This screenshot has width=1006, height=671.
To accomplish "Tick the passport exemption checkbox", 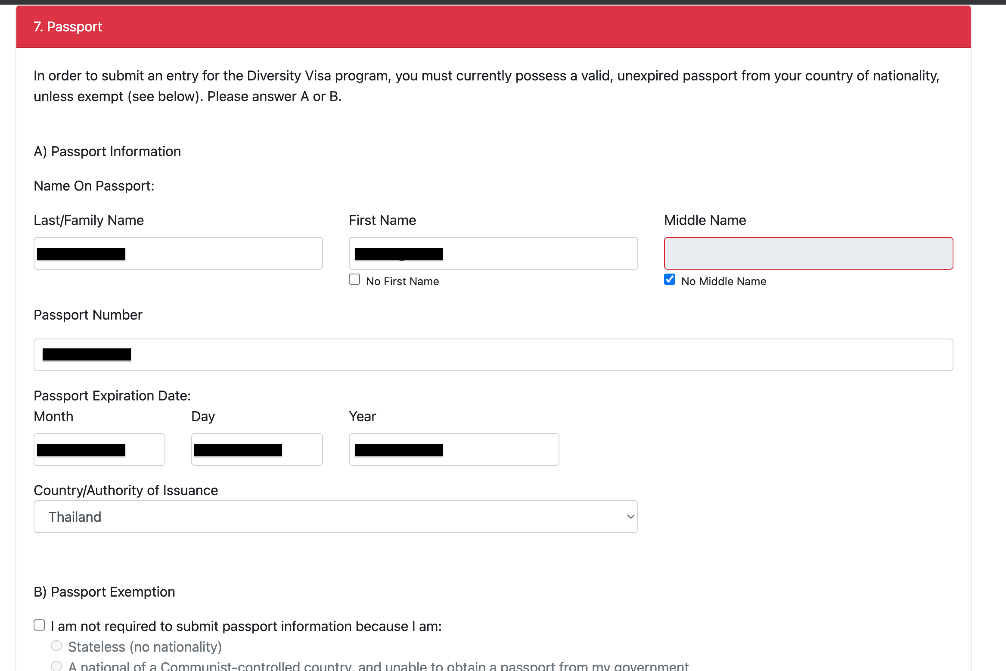I will (x=39, y=625).
